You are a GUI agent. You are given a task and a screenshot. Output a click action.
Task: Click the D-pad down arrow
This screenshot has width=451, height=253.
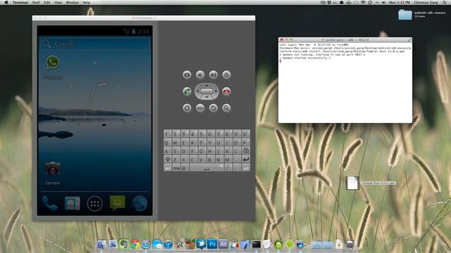[206, 98]
